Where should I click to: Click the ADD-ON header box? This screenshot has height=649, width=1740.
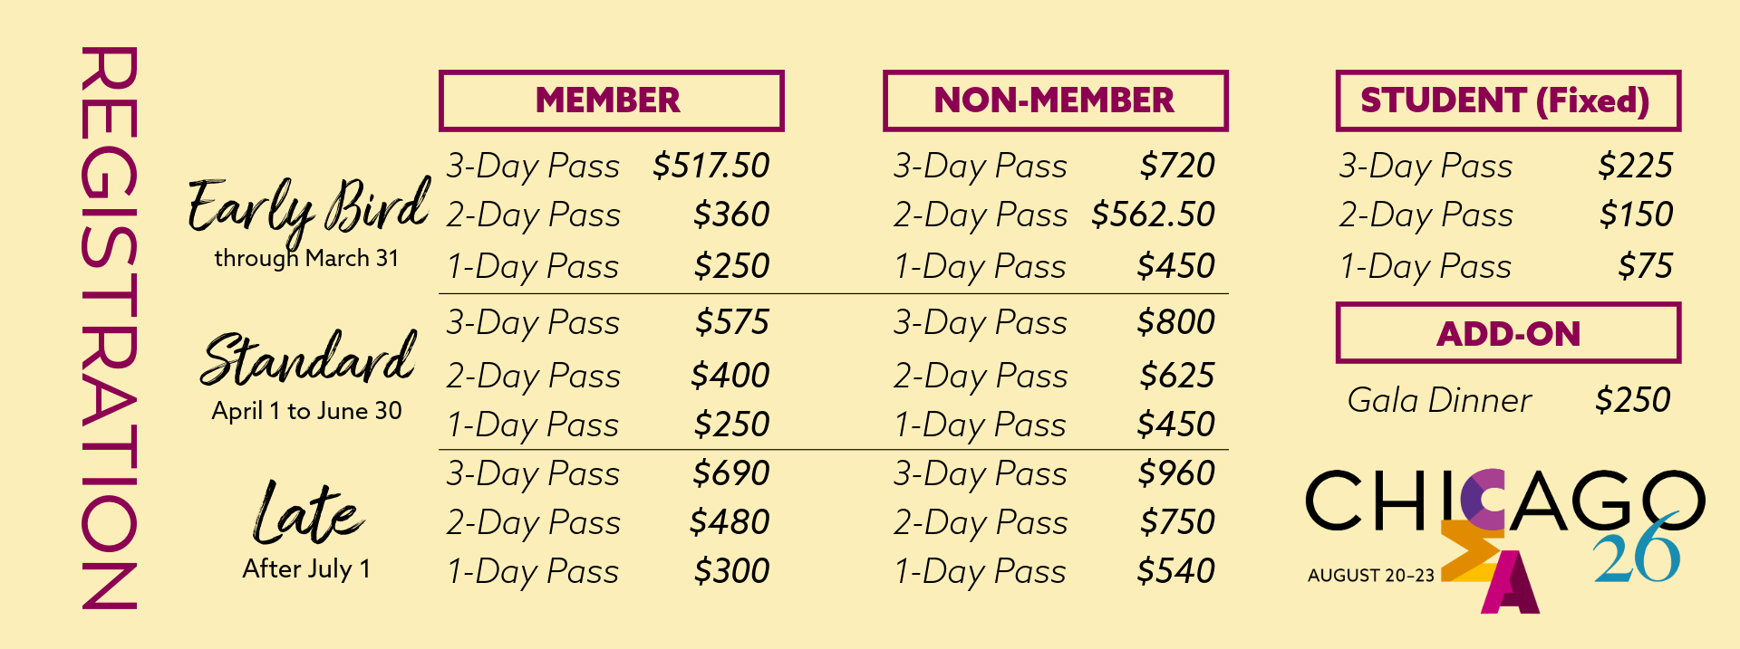(x=1508, y=333)
